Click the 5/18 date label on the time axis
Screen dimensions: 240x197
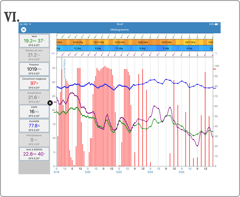click(57, 172)
